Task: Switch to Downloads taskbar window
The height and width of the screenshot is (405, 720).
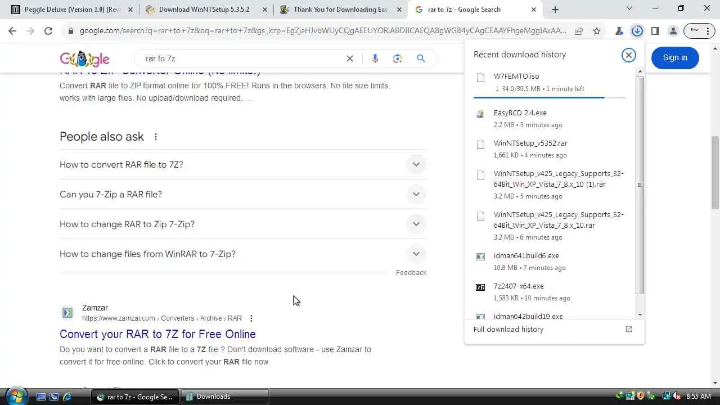Action: pyautogui.click(x=225, y=397)
